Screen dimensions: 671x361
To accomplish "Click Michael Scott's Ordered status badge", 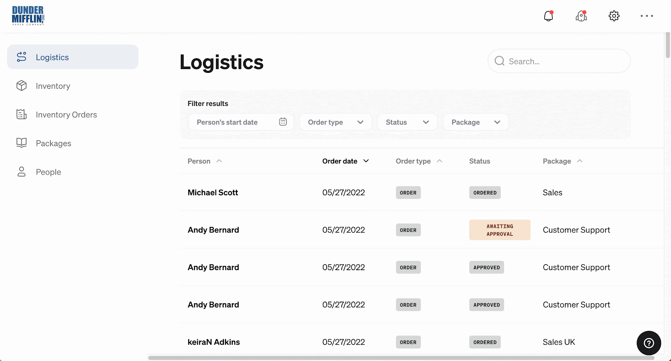I will [485, 193].
